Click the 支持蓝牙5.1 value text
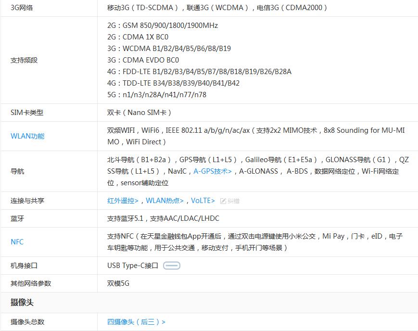Image resolution: width=418 pixels, height=331 pixels. (163, 218)
